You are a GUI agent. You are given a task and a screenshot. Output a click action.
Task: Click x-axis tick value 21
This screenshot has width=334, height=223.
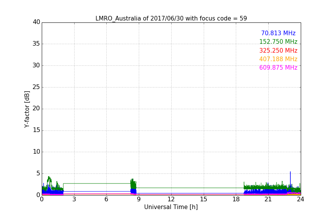(x=268, y=199)
